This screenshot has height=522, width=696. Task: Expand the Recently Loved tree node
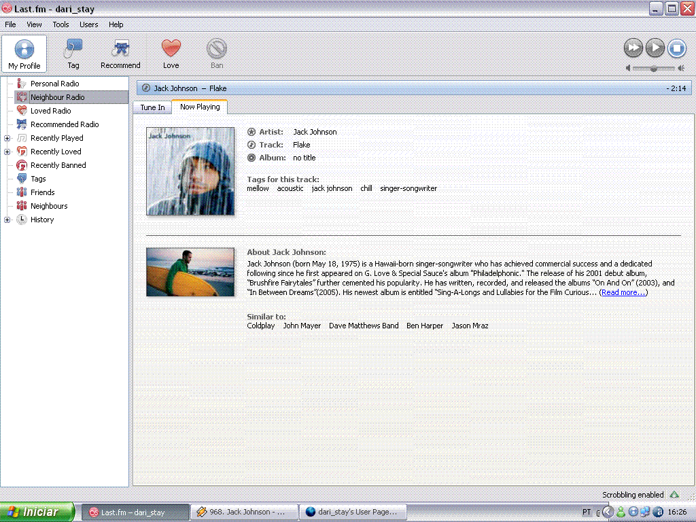pyautogui.click(x=7, y=152)
